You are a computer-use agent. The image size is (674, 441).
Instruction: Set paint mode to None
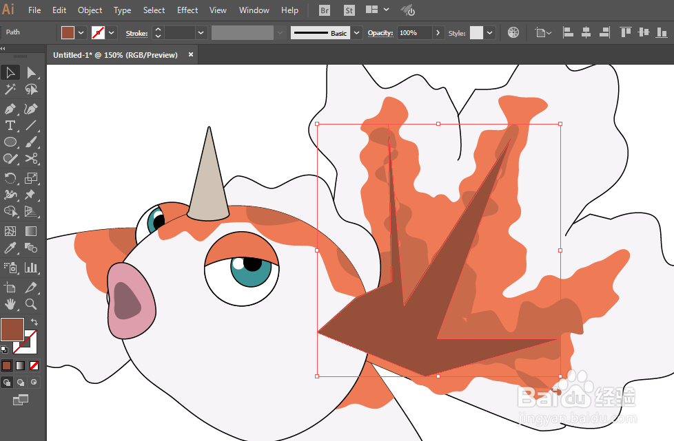[34, 365]
